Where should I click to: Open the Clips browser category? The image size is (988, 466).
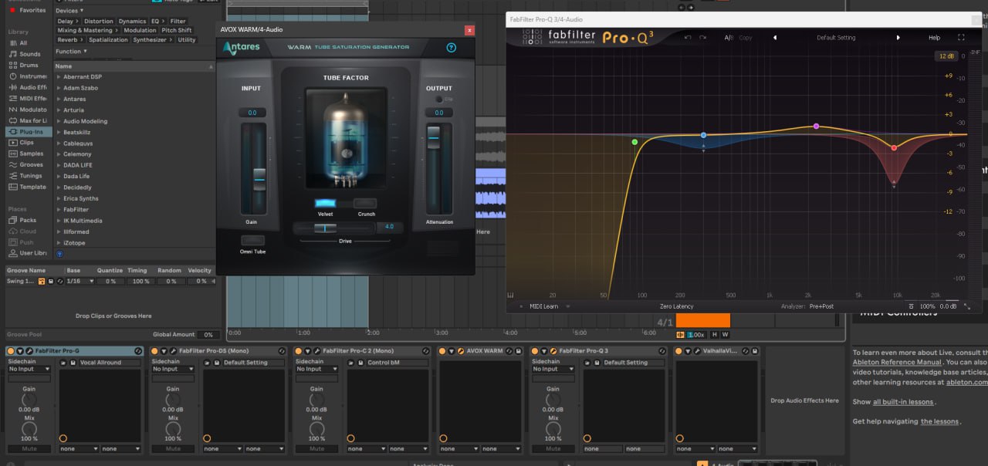click(22, 143)
